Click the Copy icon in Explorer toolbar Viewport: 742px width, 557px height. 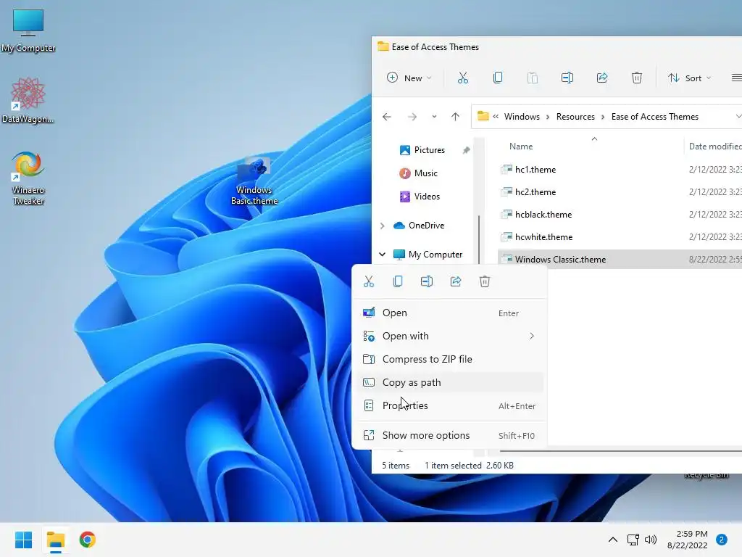(x=497, y=78)
